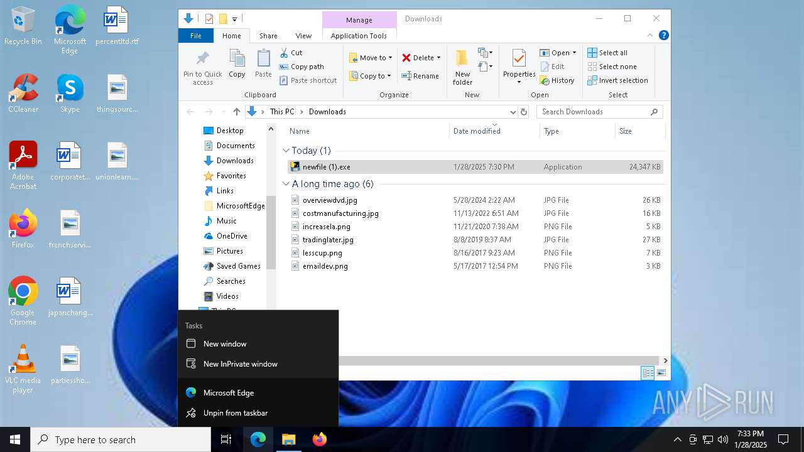Click Paste shortcut command
Image resolution: width=804 pixels, height=452 pixels.
308,80
